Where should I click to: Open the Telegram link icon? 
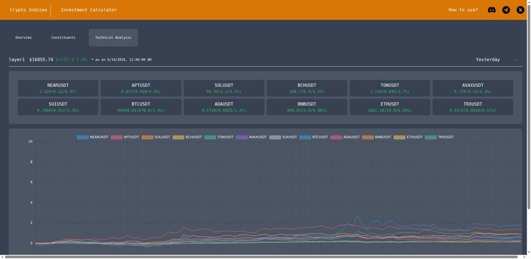click(x=506, y=10)
